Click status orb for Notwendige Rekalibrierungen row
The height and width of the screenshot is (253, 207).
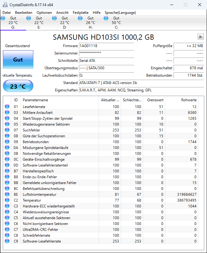pyautogui.click(x=7, y=154)
